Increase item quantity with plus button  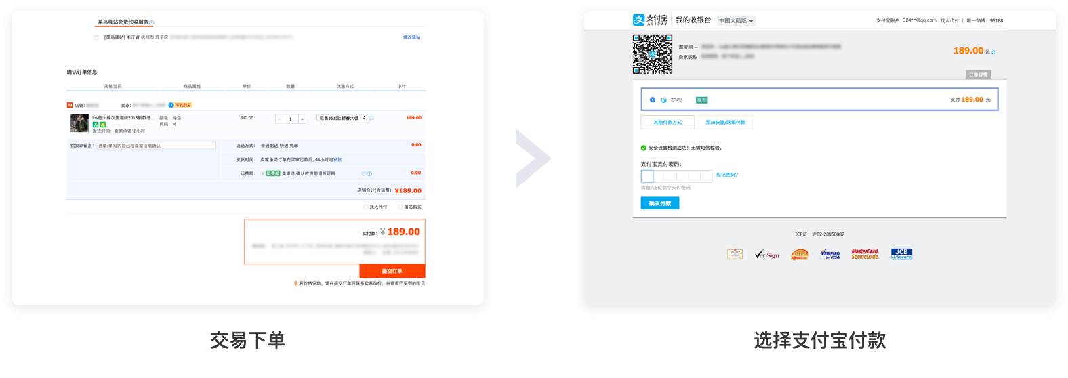coord(302,119)
